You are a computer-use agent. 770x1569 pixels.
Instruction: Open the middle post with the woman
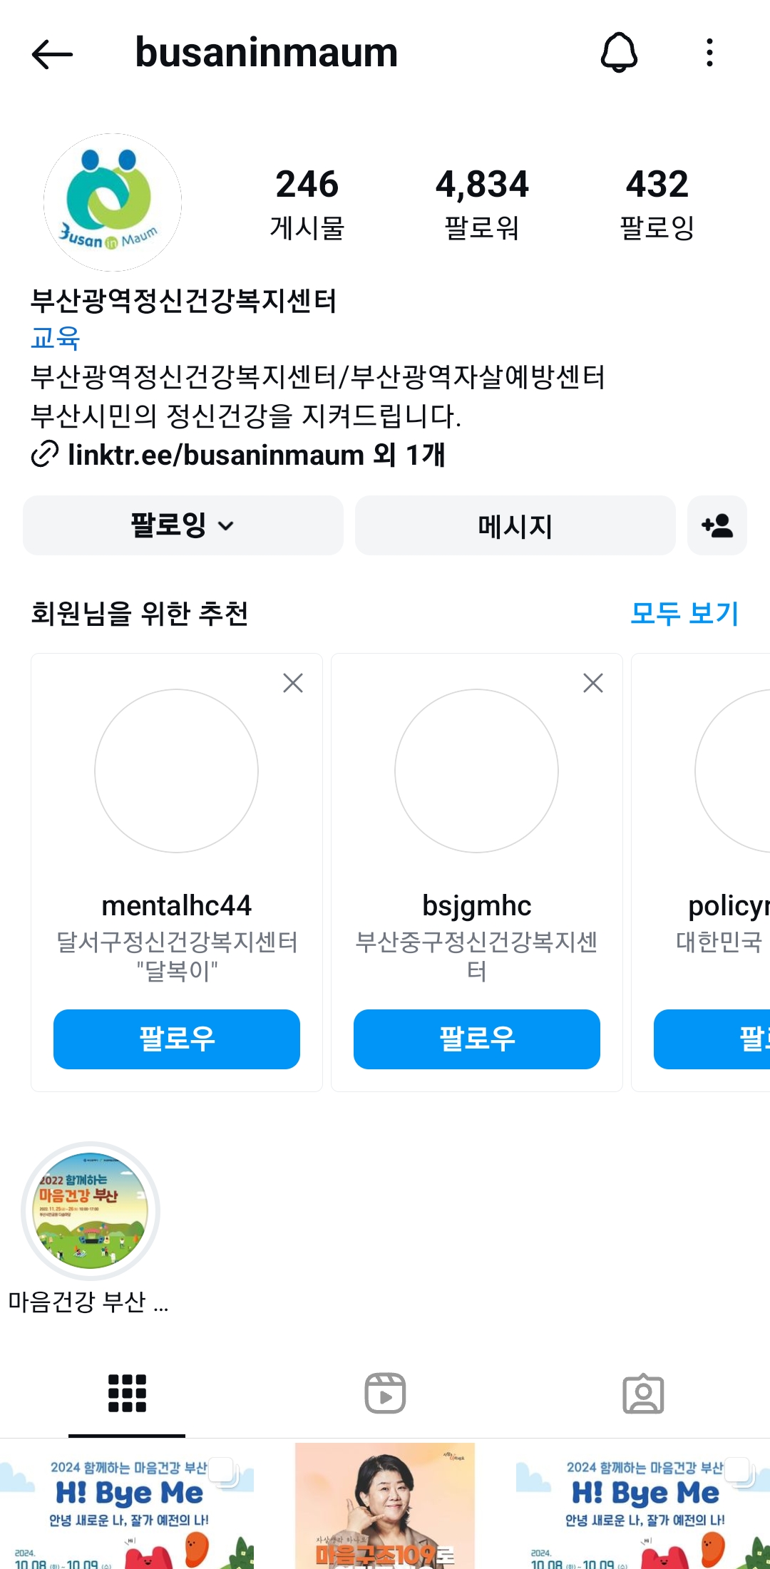(385, 1506)
